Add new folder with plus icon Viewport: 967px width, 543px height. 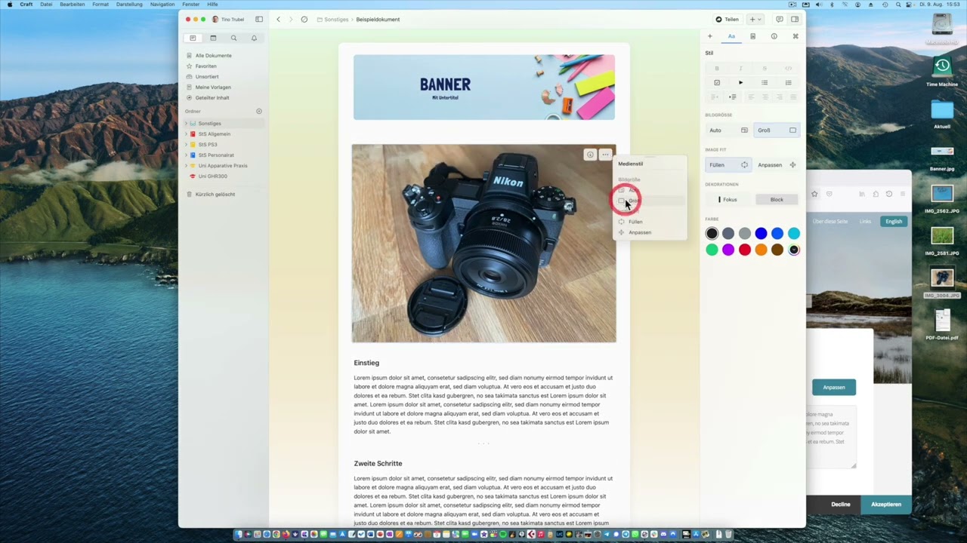[x=258, y=111]
